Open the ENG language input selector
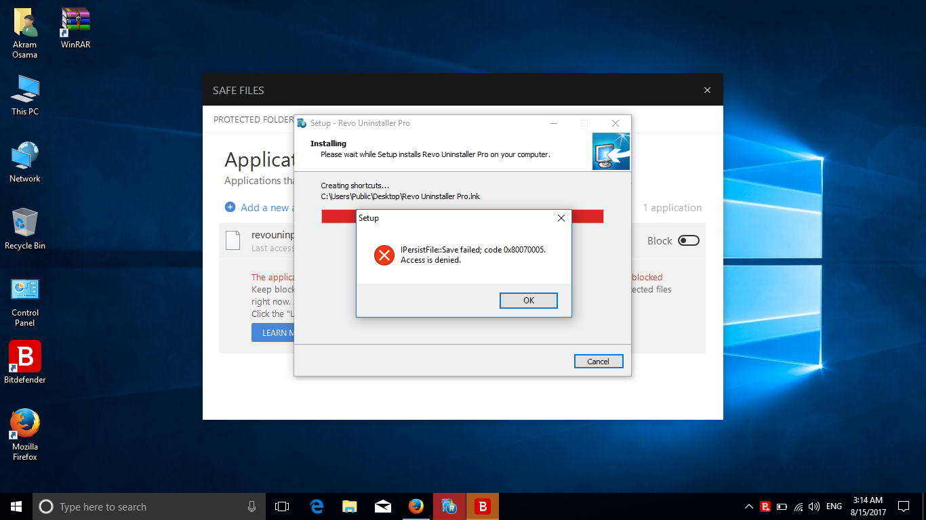926x520 pixels. click(834, 506)
